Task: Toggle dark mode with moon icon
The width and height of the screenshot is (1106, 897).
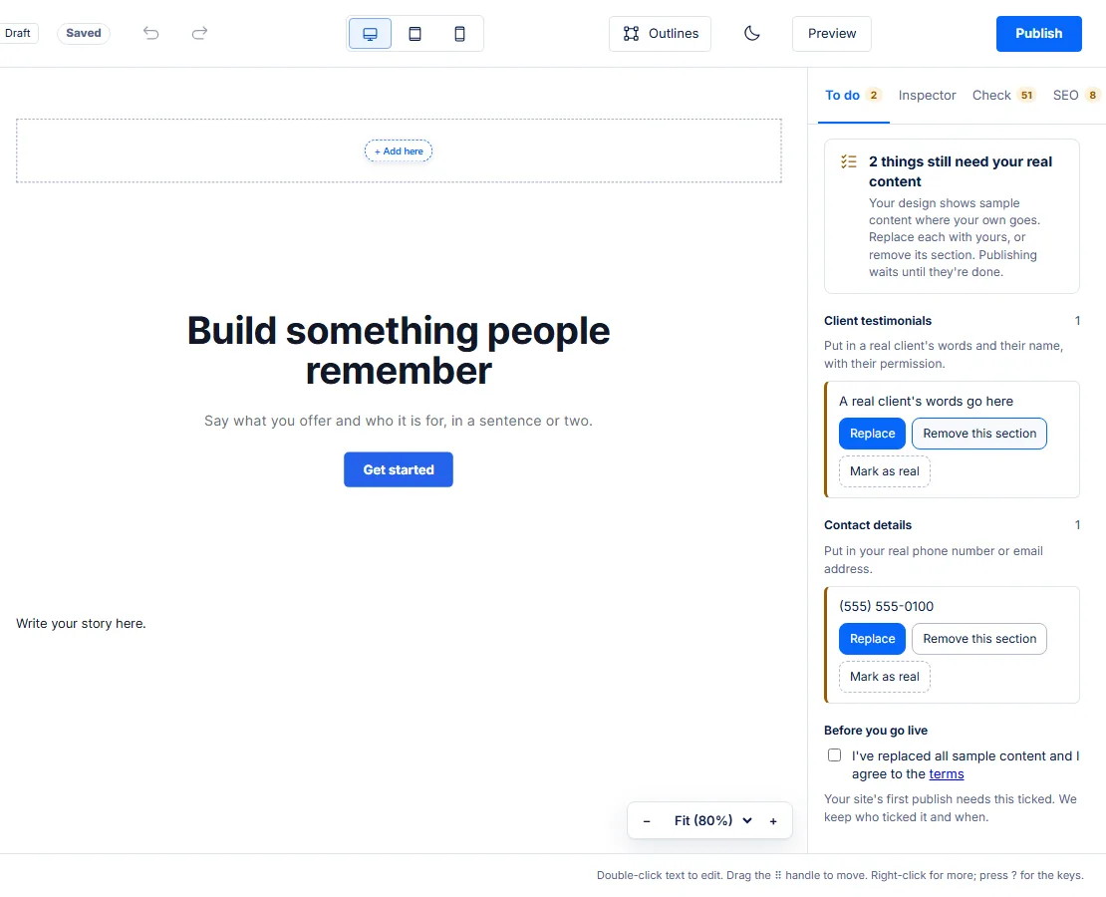Action: pyautogui.click(x=752, y=34)
